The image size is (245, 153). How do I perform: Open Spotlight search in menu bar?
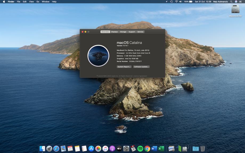pos(231,2)
